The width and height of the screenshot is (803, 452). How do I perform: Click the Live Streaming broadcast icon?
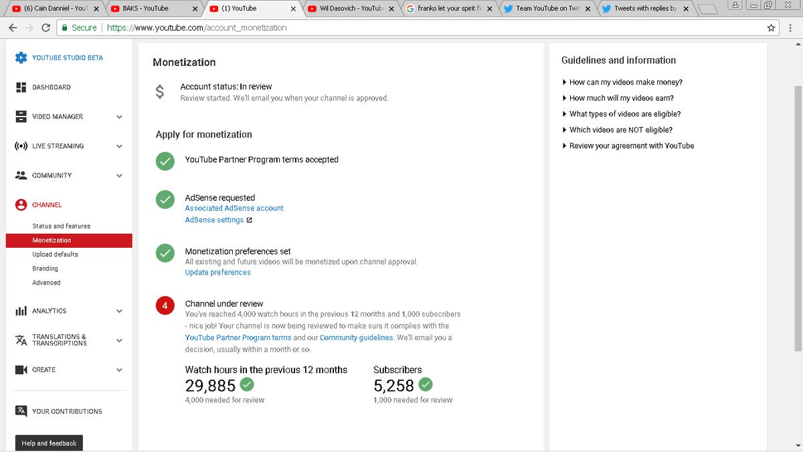tap(21, 146)
